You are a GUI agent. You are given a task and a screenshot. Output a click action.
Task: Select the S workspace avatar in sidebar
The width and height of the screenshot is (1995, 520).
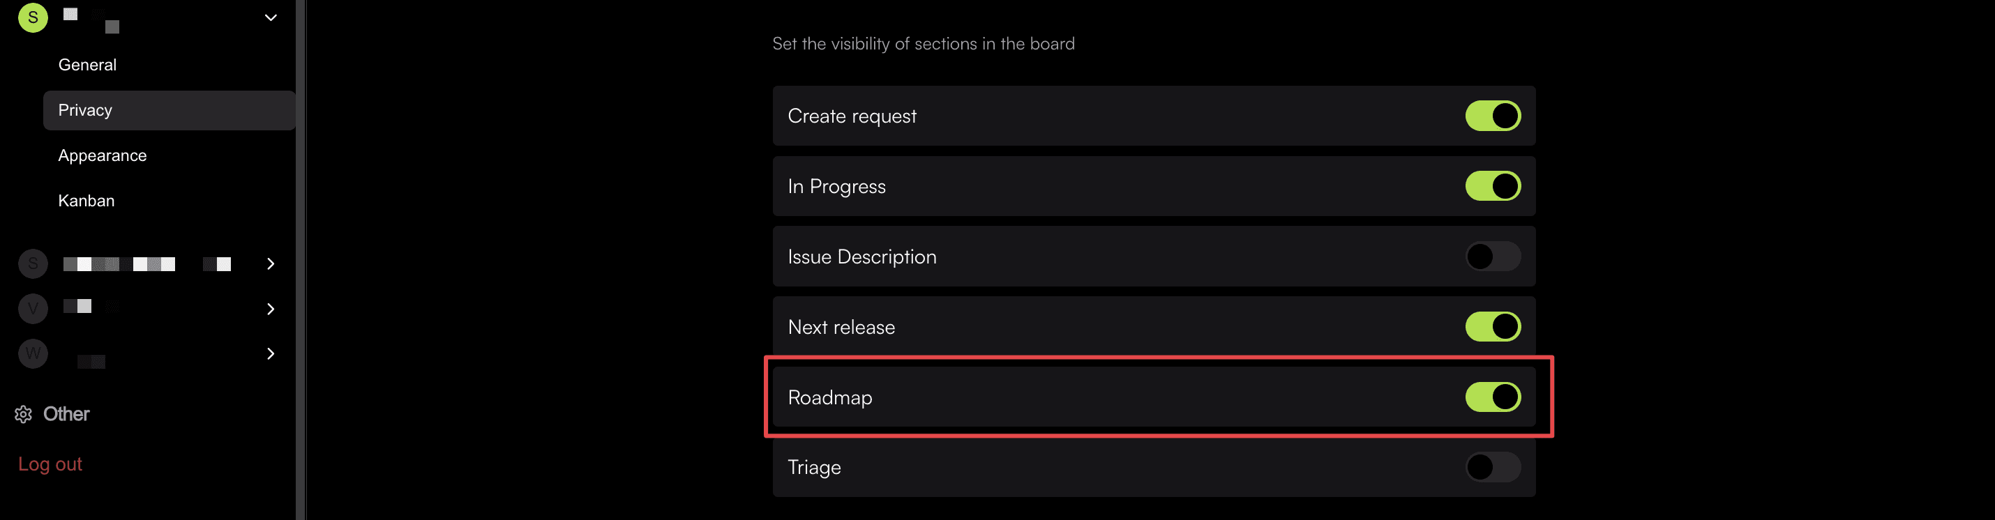click(x=33, y=263)
